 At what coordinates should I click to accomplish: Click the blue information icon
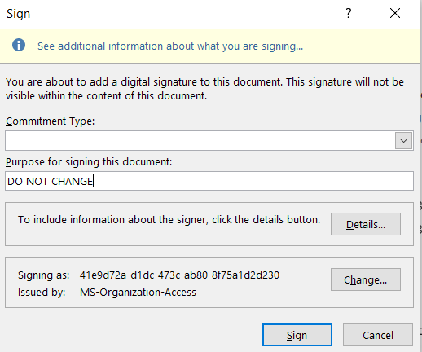(19, 45)
